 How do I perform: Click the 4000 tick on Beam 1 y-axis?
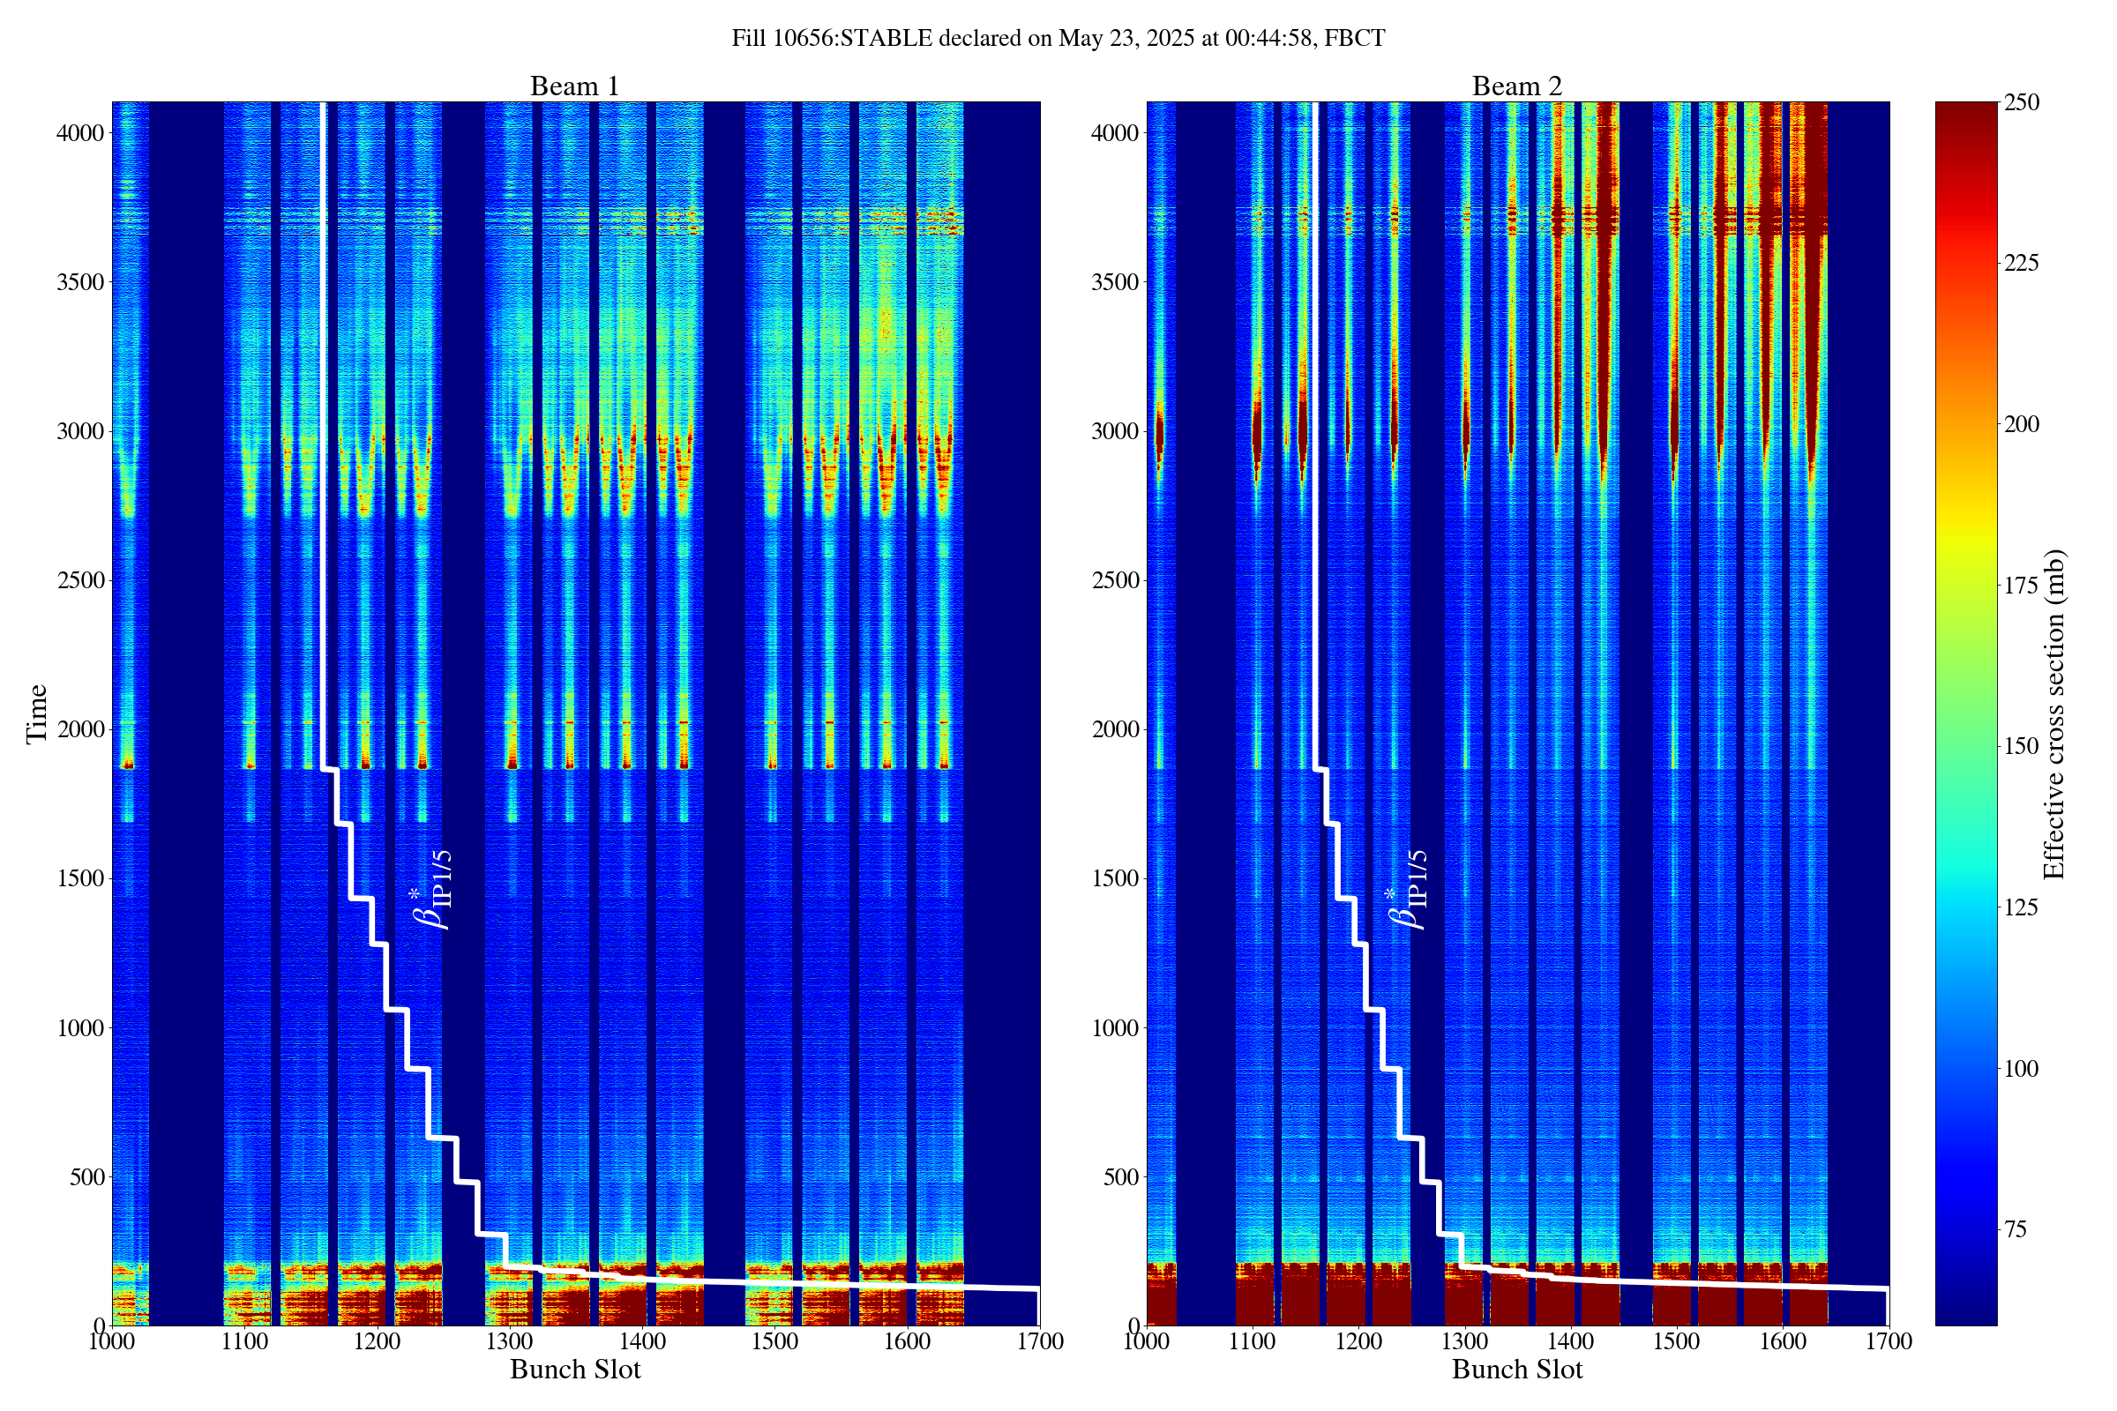tap(79, 133)
